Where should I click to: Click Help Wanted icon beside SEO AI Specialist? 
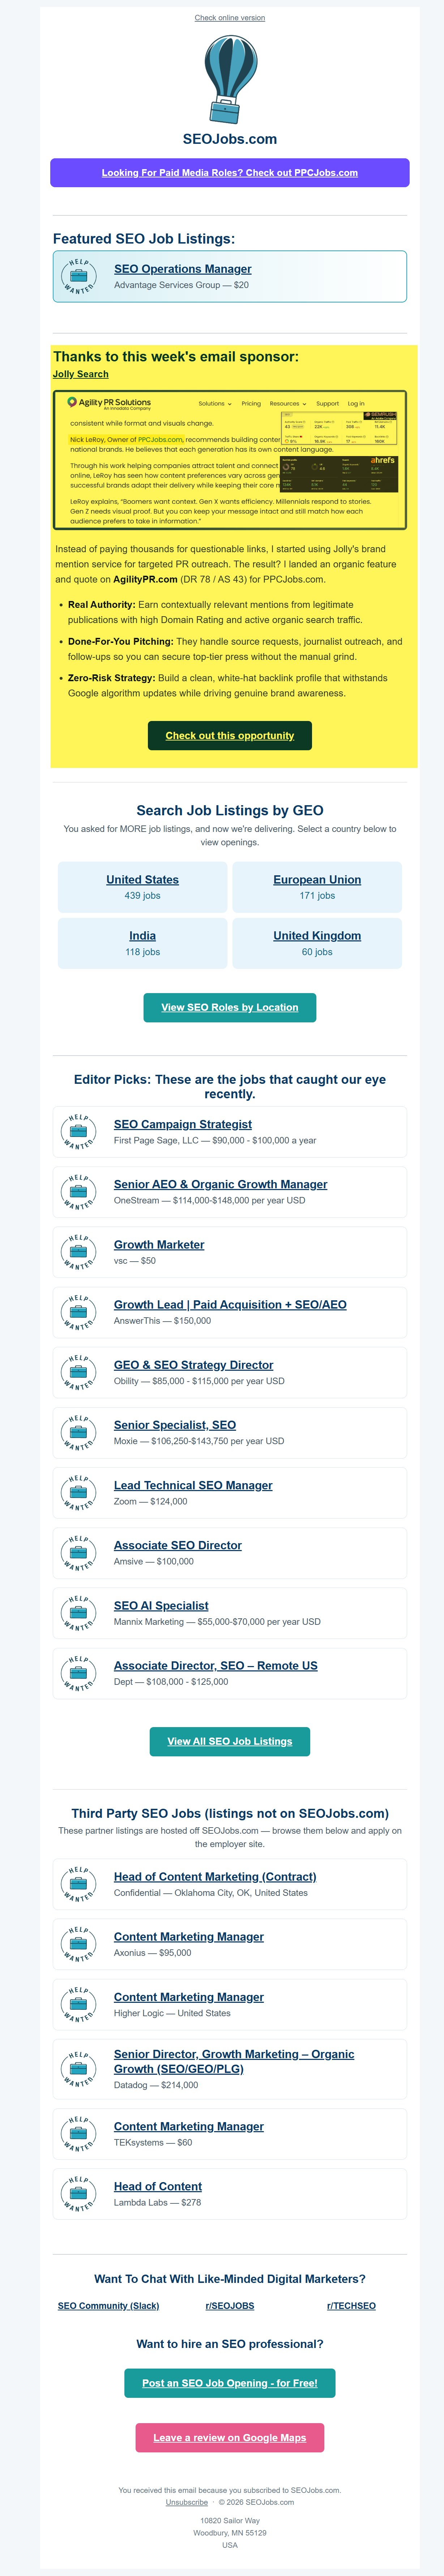(78, 1612)
